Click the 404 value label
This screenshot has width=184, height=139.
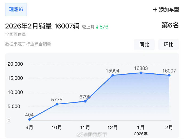(x=29, y=115)
